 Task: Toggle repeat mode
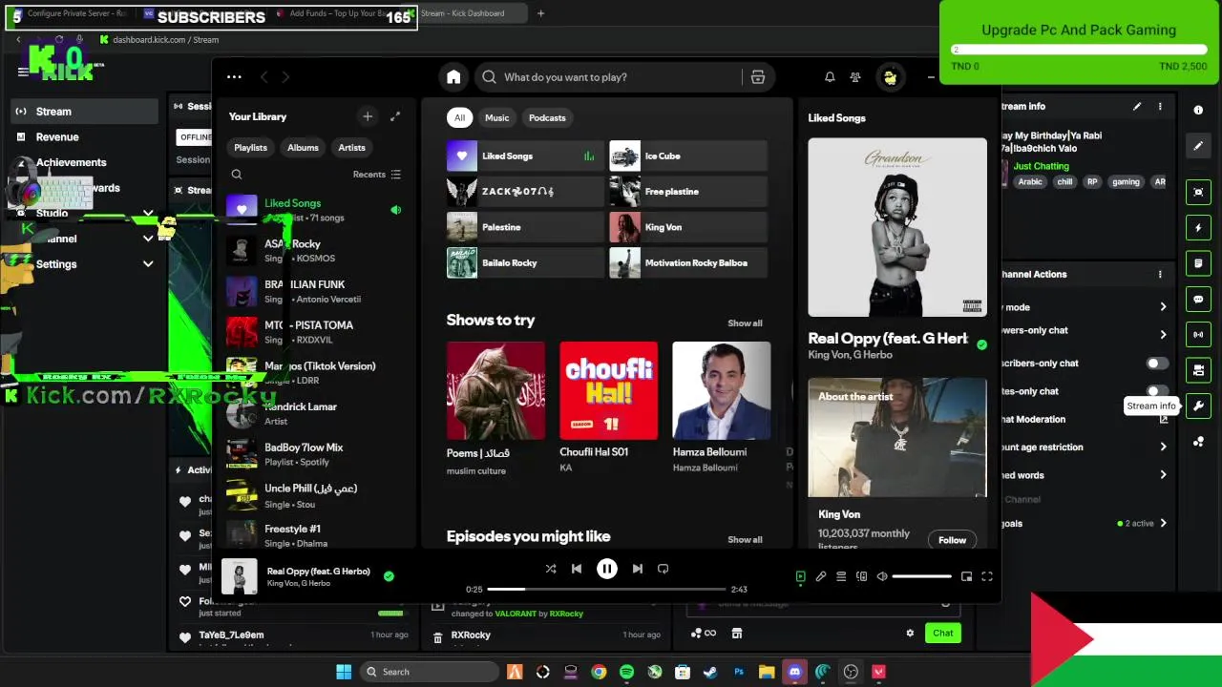[664, 569]
